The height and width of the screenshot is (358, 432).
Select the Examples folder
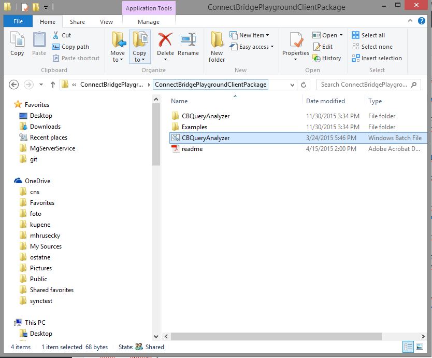[x=298, y=127]
